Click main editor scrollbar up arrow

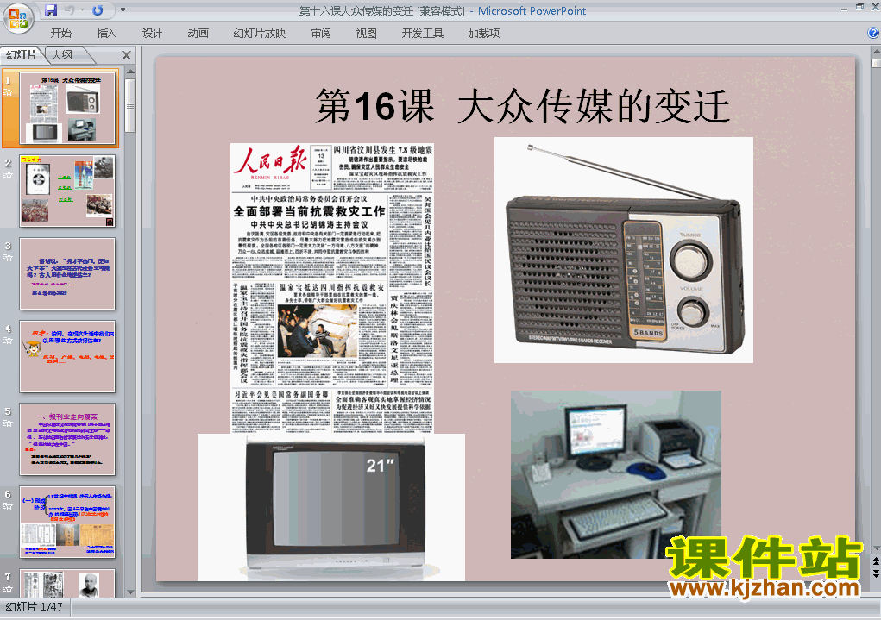(x=876, y=51)
